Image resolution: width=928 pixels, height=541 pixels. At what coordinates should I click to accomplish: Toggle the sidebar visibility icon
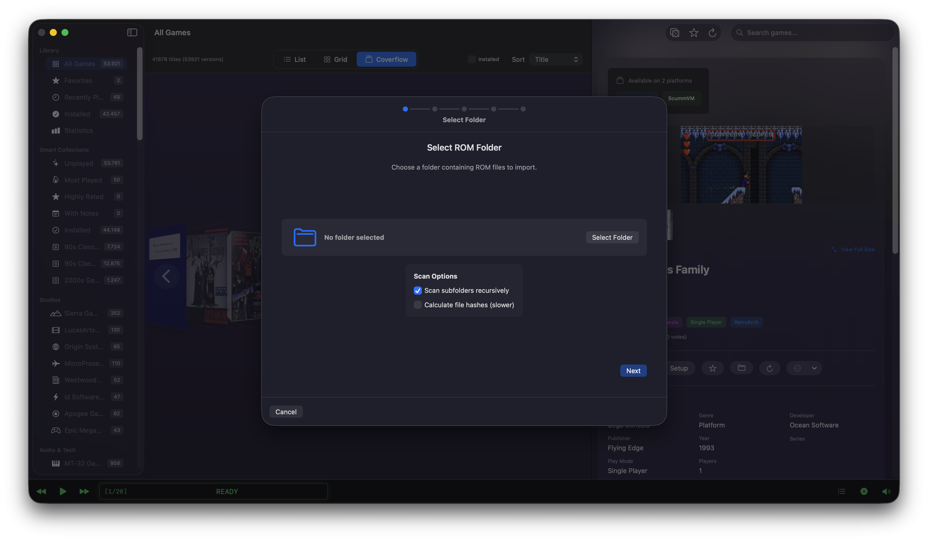[132, 32]
